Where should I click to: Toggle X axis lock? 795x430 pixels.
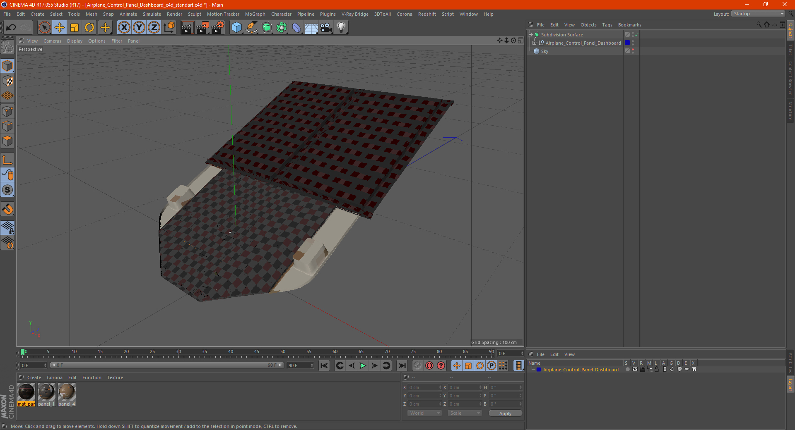click(124, 28)
